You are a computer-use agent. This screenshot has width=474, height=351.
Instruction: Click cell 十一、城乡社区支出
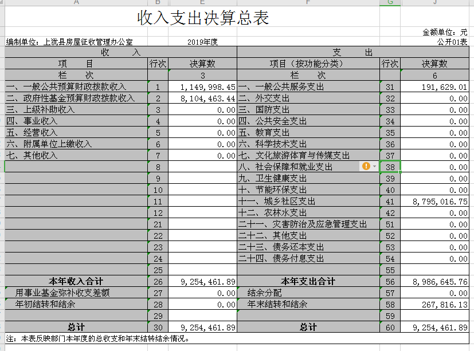(308, 201)
